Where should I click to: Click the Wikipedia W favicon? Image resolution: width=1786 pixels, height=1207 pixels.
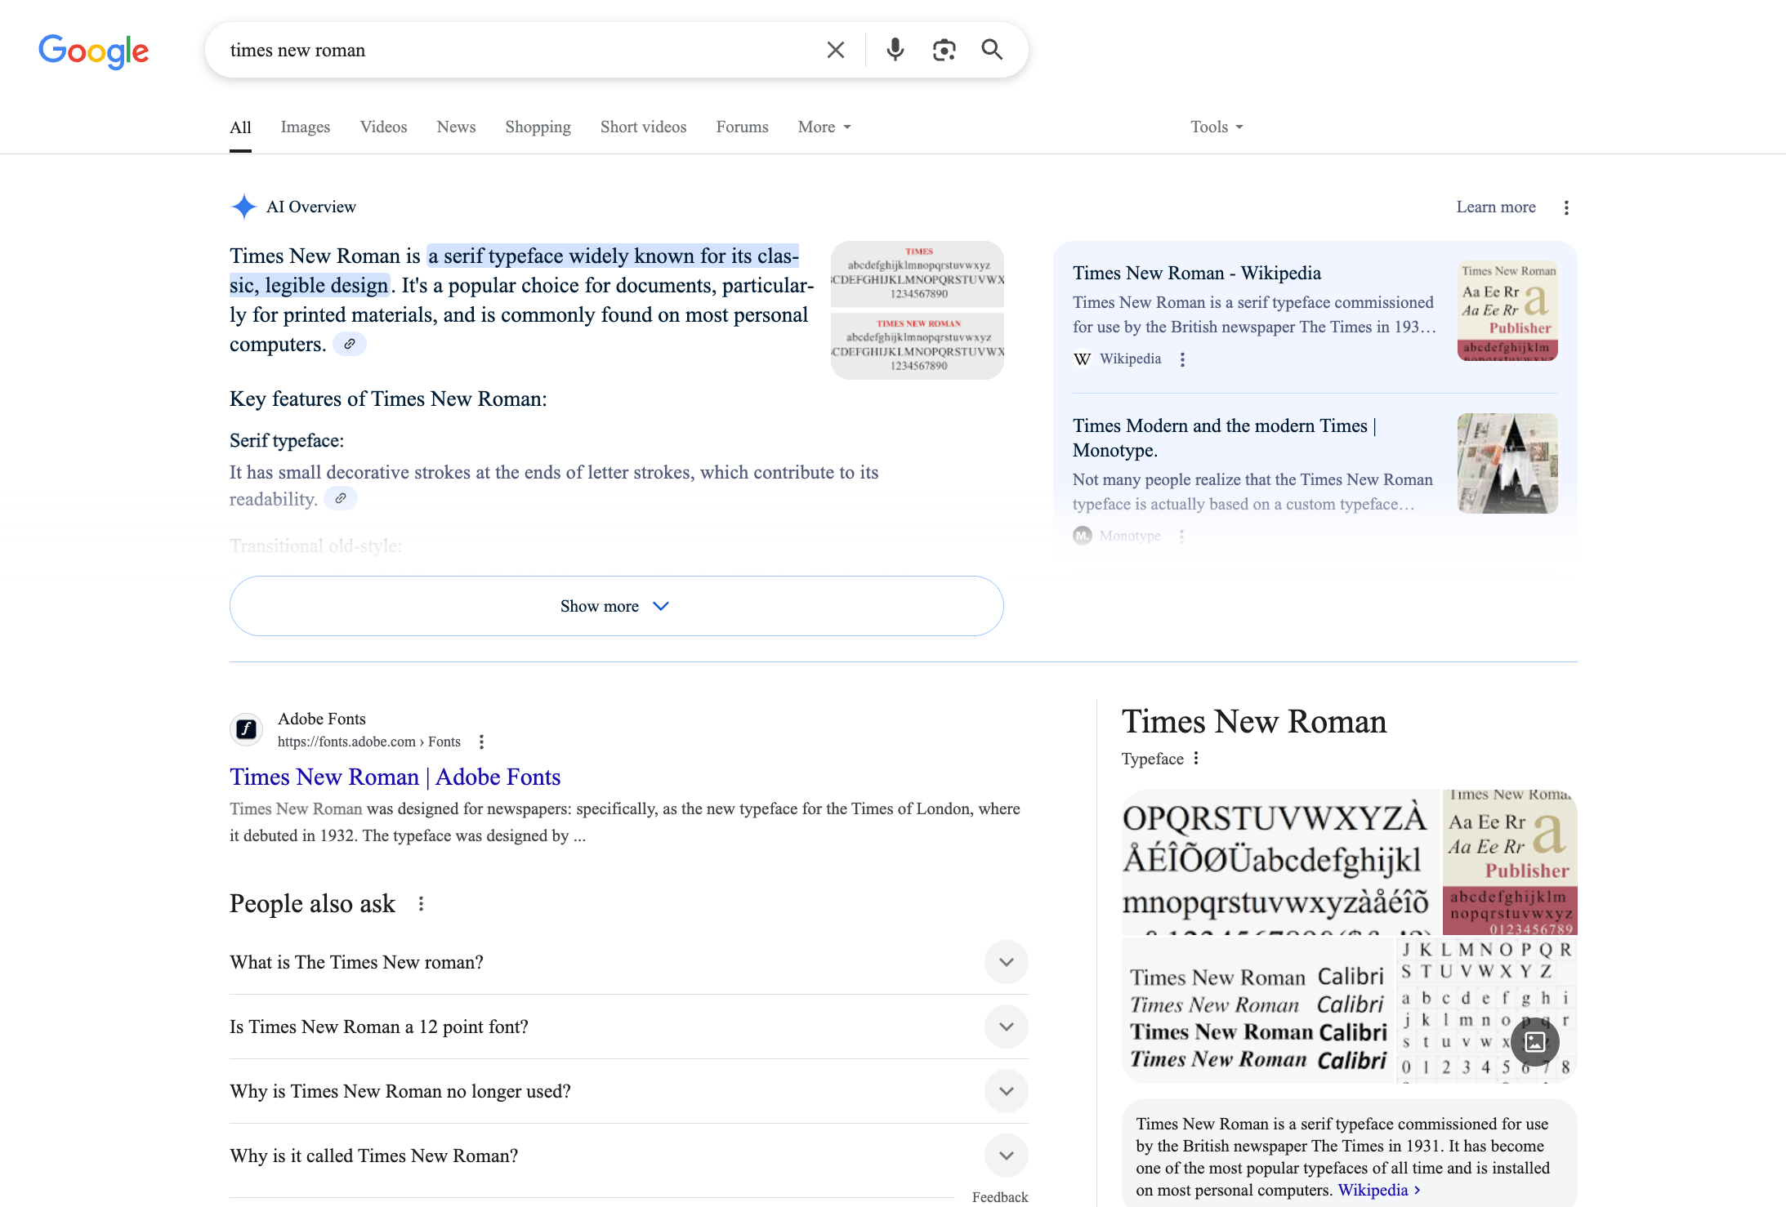pos(1083,359)
